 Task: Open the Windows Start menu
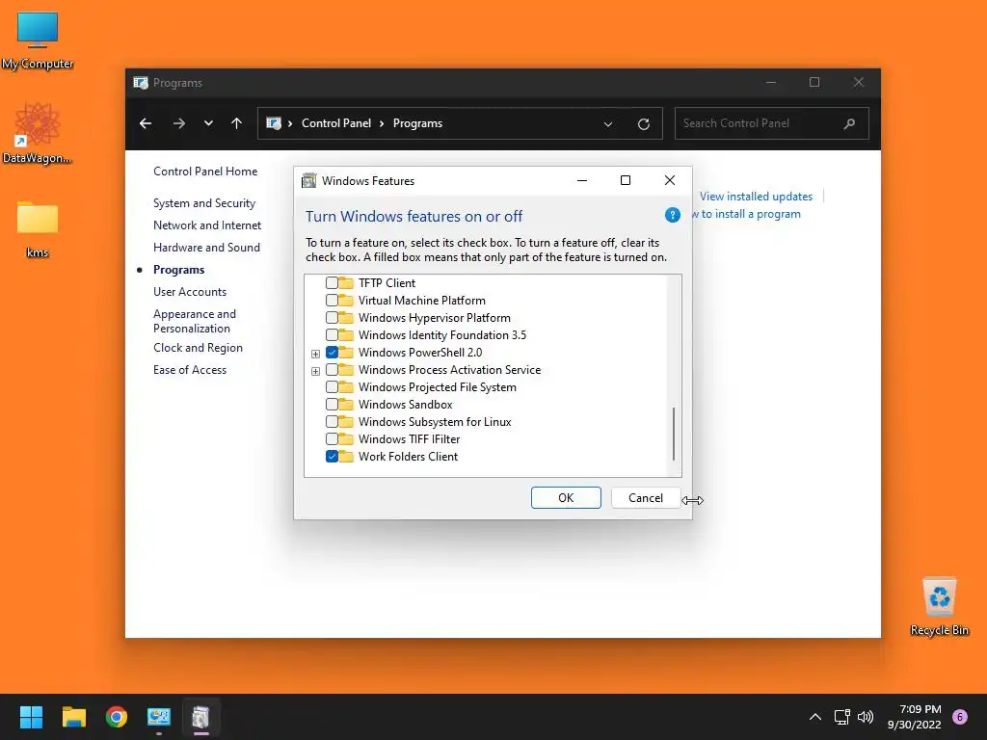(x=31, y=717)
